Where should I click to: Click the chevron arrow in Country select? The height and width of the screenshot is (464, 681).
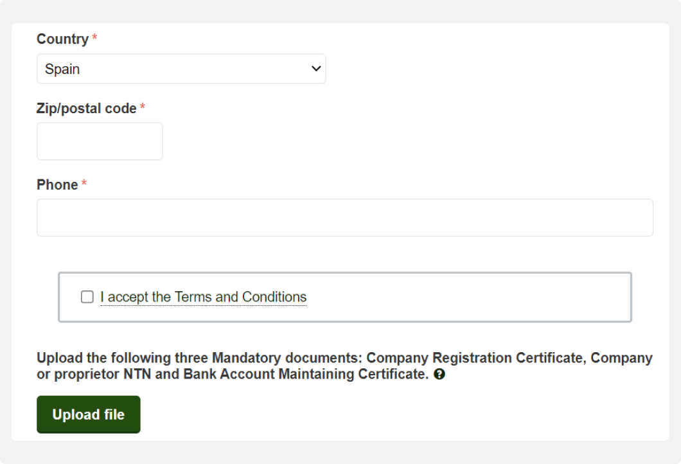pos(315,69)
